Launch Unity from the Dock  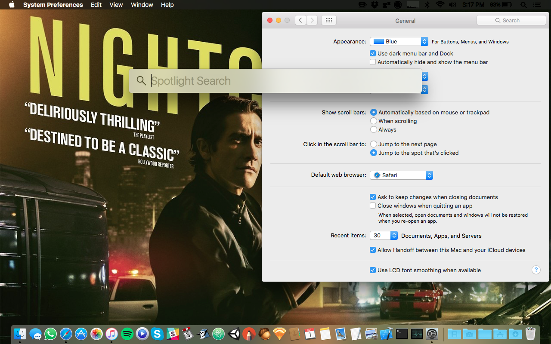coord(234,334)
